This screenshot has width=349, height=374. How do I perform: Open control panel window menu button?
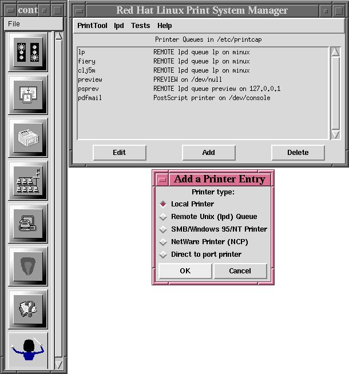click(x=10, y=10)
